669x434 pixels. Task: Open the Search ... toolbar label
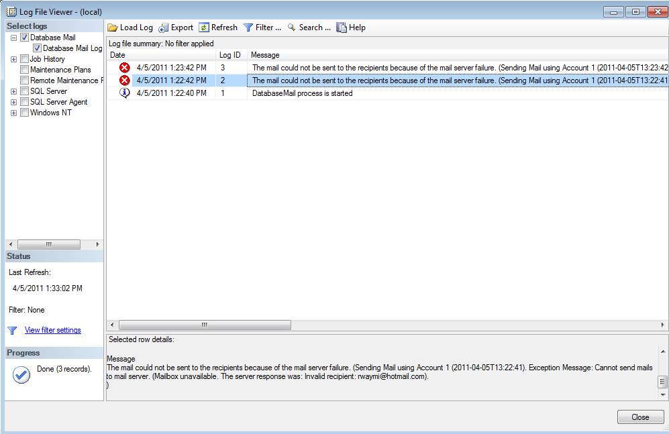[315, 28]
